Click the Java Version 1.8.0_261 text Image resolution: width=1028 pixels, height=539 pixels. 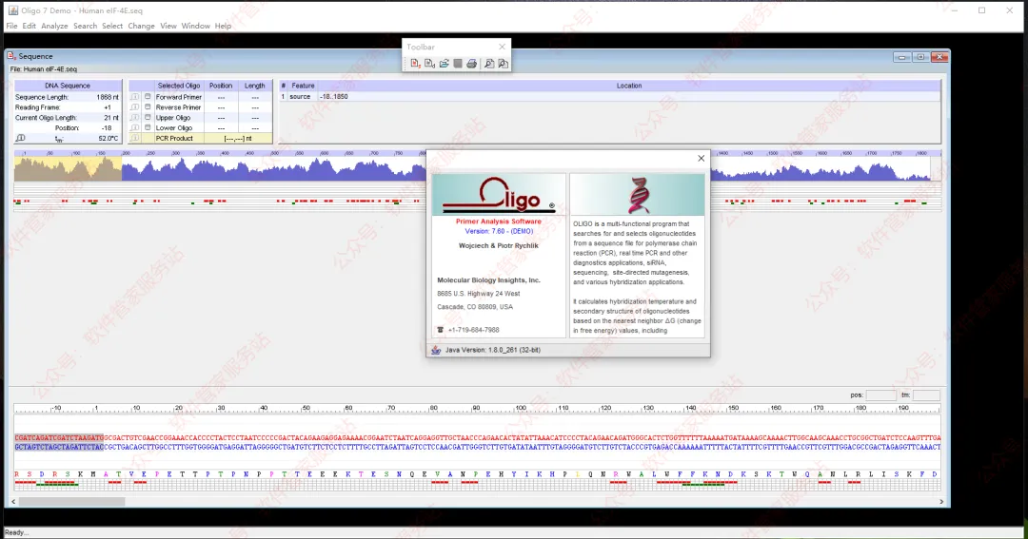point(492,351)
